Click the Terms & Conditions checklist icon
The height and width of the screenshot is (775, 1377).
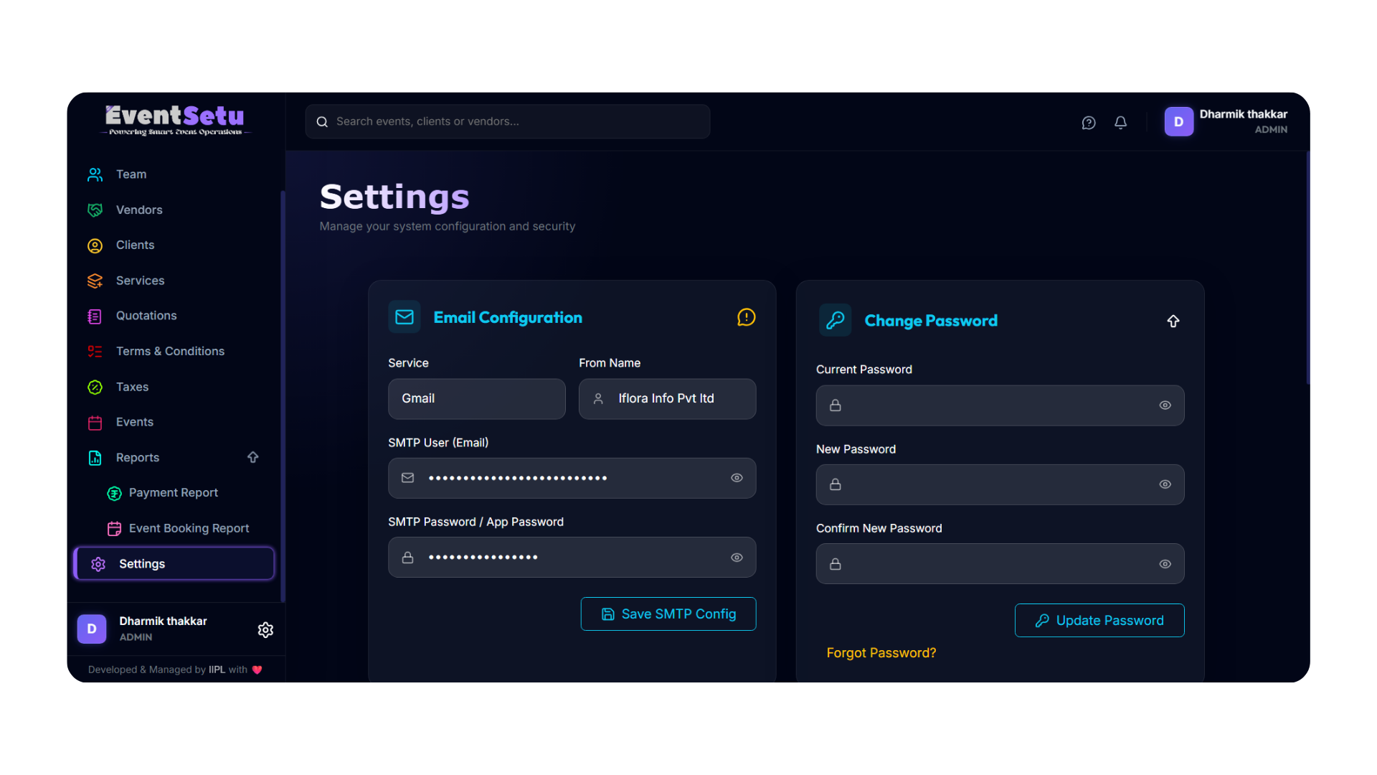[95, 351]
